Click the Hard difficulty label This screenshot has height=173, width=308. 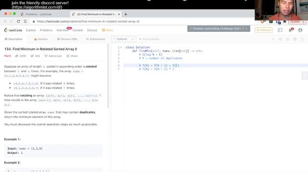[x=8, y=56]
